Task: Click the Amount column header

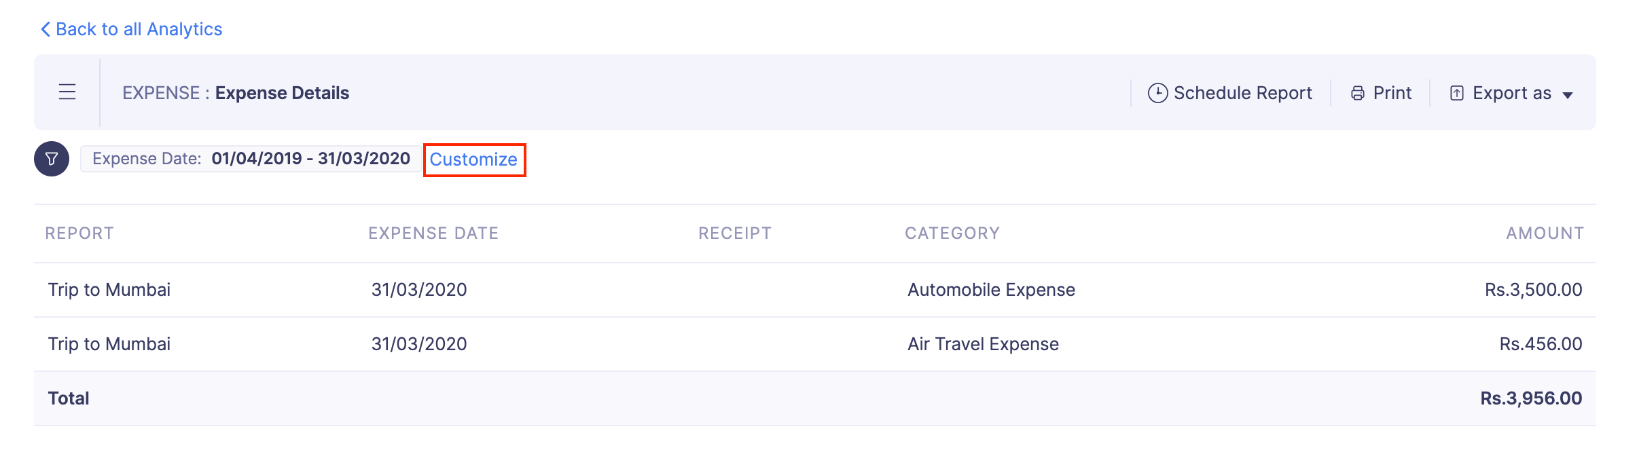Action: pyautogui.click(x=1545, y=233)
